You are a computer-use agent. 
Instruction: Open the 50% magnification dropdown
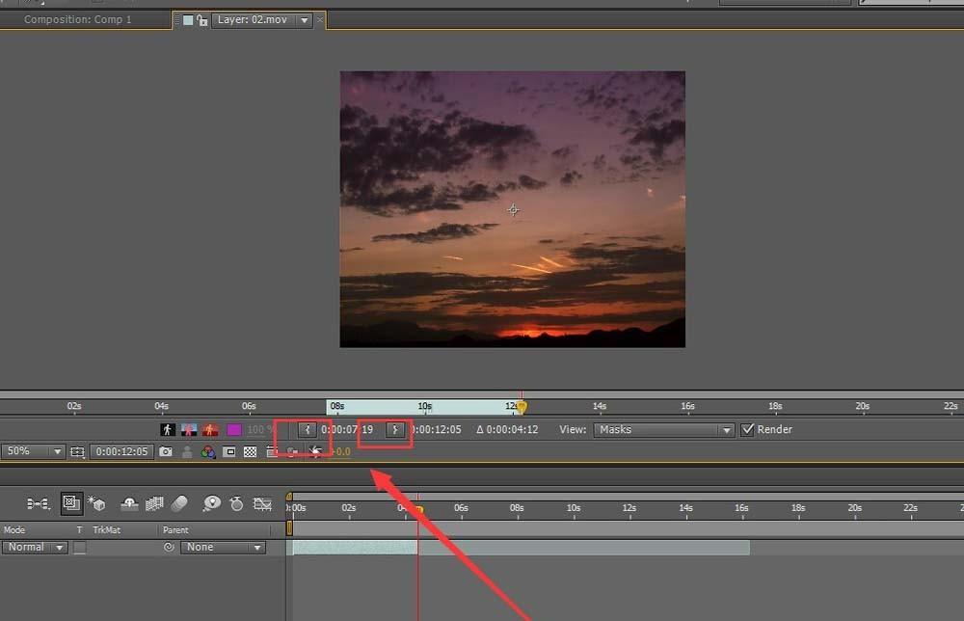click(33, 451)
